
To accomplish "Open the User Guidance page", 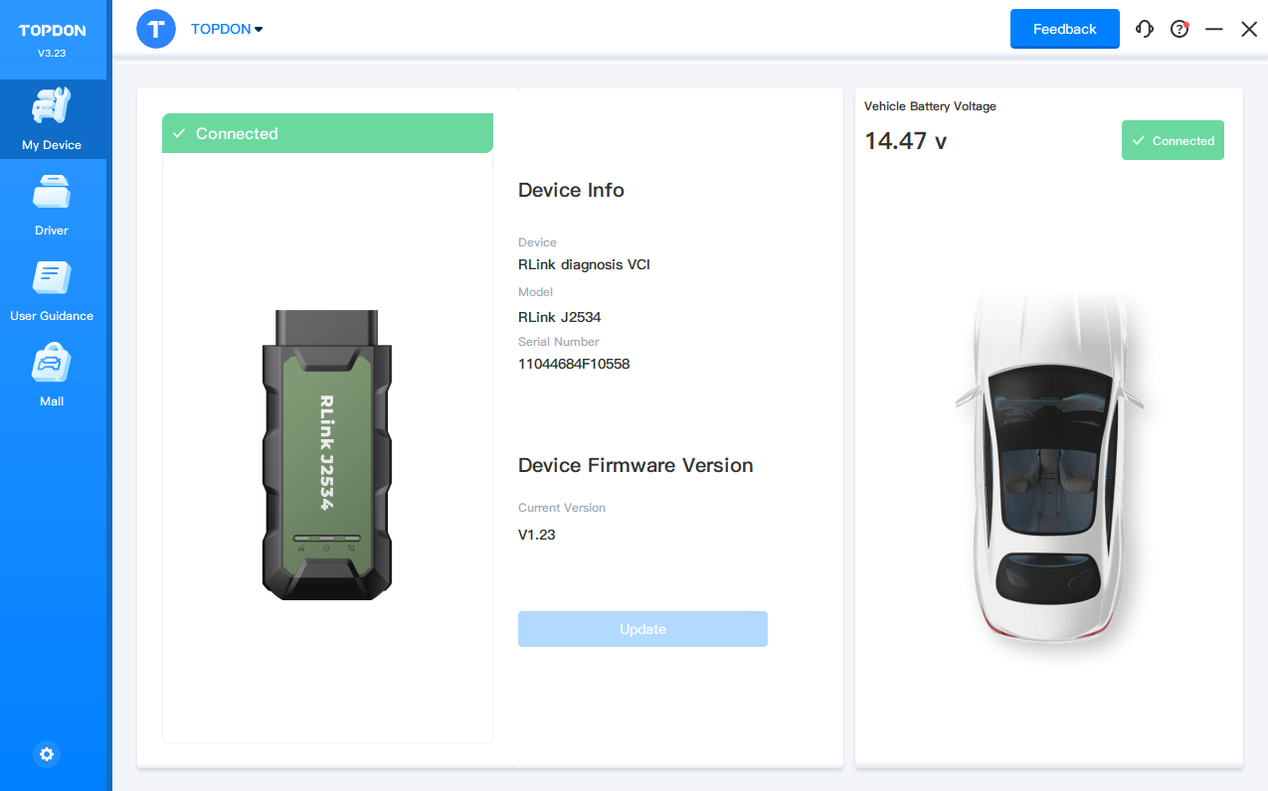I will [x=52, y=291].
